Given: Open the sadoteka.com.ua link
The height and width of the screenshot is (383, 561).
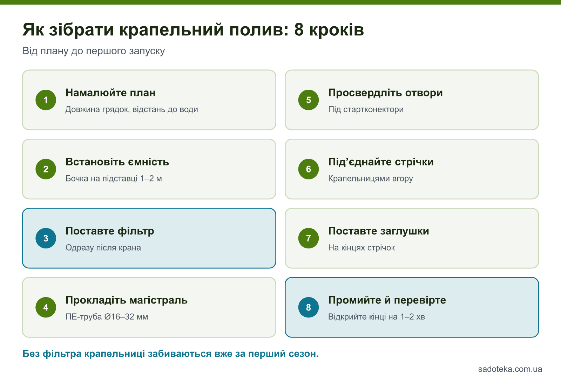Looking at the screenshot, I should click(x=510, y=369).
